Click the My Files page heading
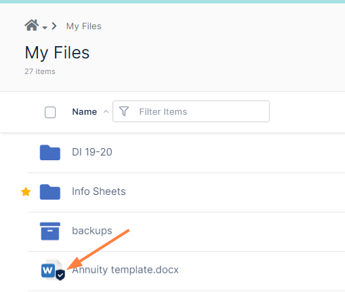 click(x=57, y=53)
